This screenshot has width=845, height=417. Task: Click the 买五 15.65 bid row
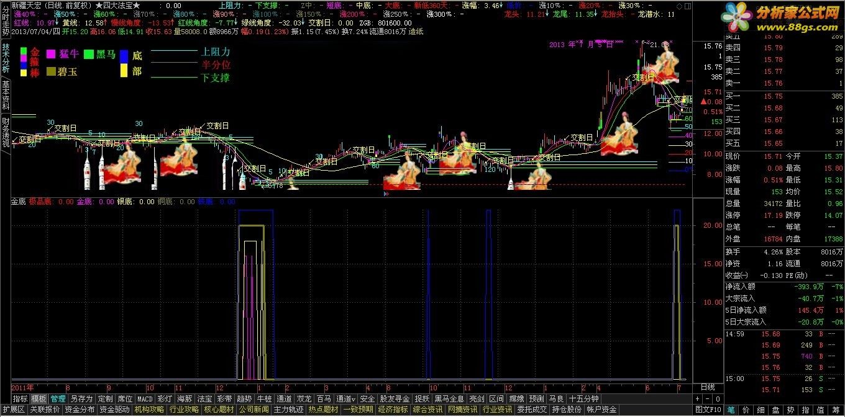tap(784, 143)
